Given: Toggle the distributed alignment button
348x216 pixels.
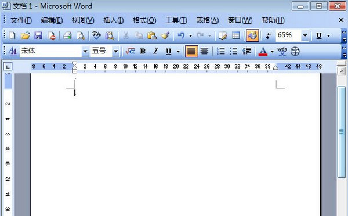Looking at the screenshot, I should (204, 51).
